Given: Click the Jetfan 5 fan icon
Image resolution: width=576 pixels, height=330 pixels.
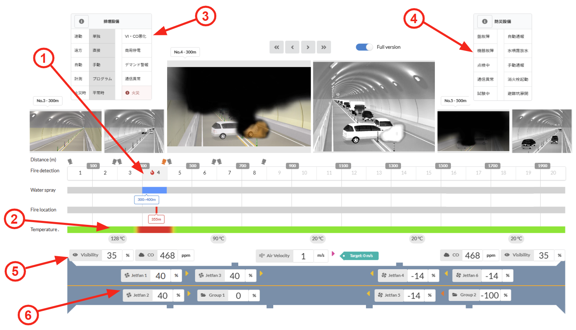Looking at the screenshot, I should point(380,295).
